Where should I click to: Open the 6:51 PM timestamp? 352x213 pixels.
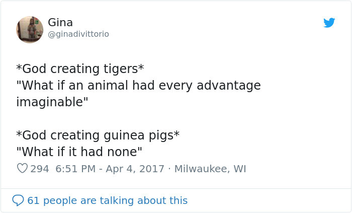75,169
